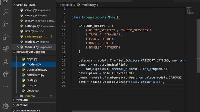Click models.CharField on line 18
The width and height of the screenshot is (200, 112).
tap(112, 60)
